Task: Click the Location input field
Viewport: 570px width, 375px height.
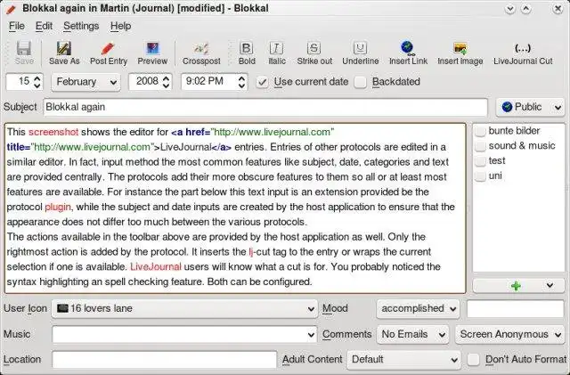Action: pos(164,360)
